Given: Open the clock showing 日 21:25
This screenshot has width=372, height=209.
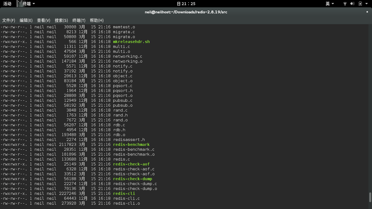Looking at the screenshot, I should point(186,4).
